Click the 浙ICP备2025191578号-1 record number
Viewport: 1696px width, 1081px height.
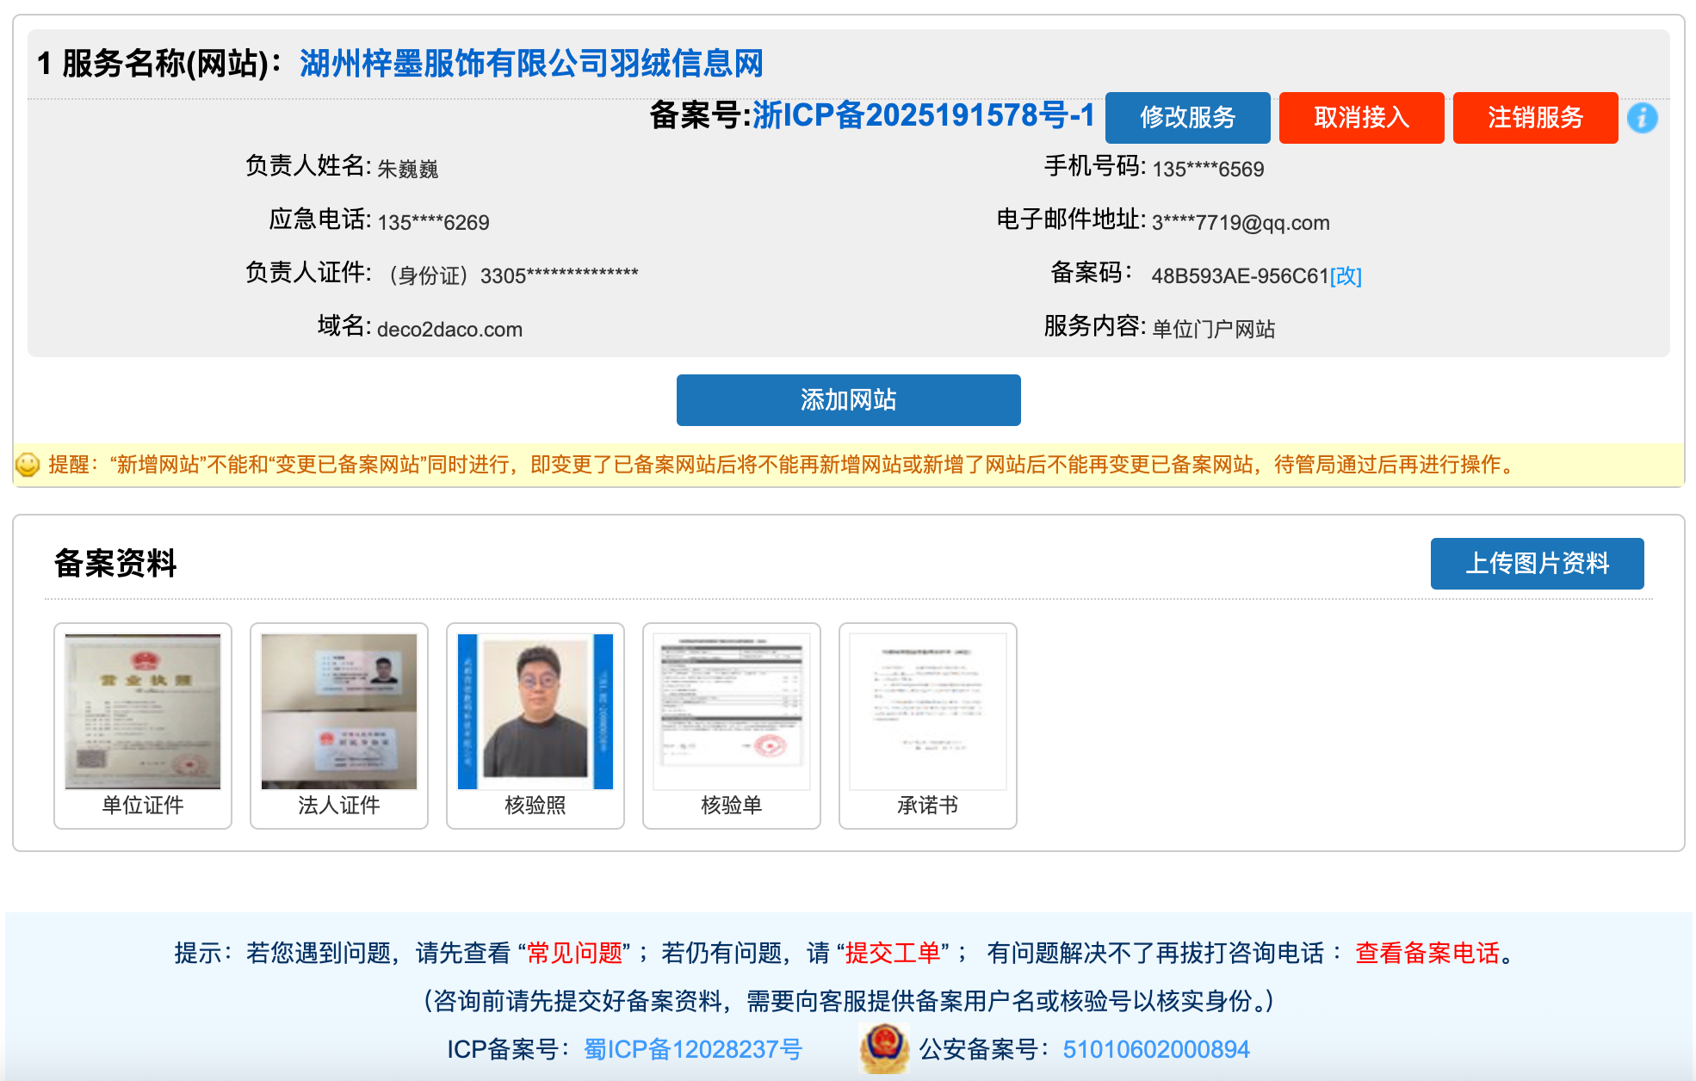click(923, 115)
